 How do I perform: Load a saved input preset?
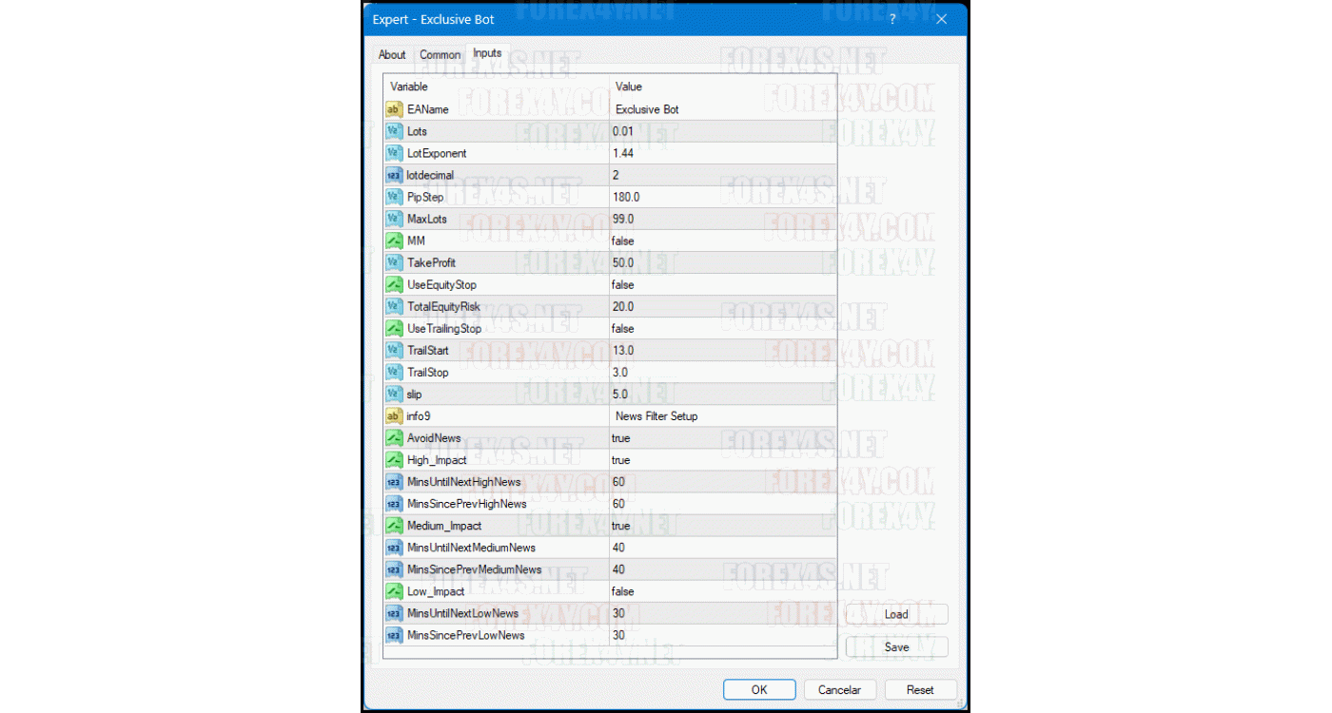pyautogui.click(x=896, y=614)
